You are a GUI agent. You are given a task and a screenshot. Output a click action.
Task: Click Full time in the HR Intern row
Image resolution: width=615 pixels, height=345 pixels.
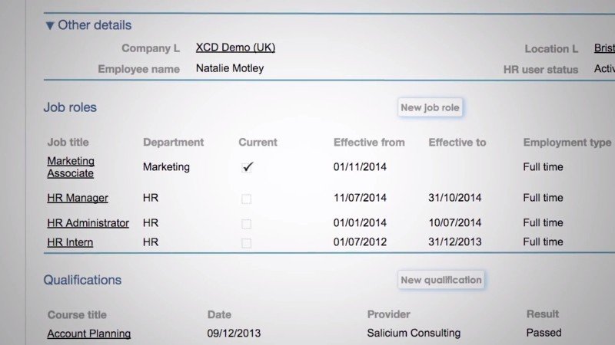pos(543,242)
